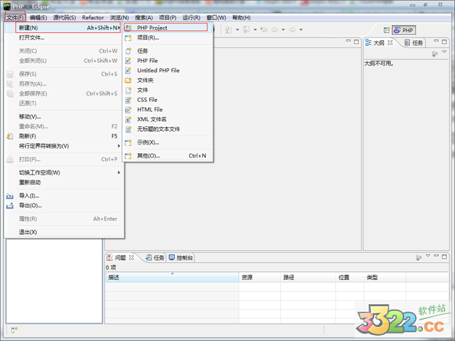Sort by the 描述 column header
The width and height of the screenshot is (455, 341).
click(172, 277)
